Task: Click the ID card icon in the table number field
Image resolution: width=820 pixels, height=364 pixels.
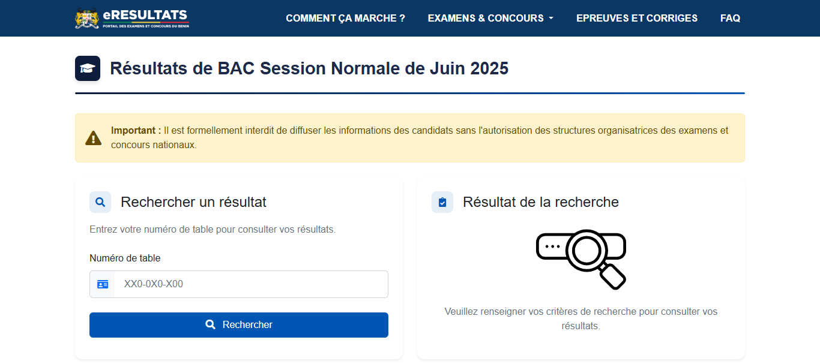Action: tap(103, 284)
